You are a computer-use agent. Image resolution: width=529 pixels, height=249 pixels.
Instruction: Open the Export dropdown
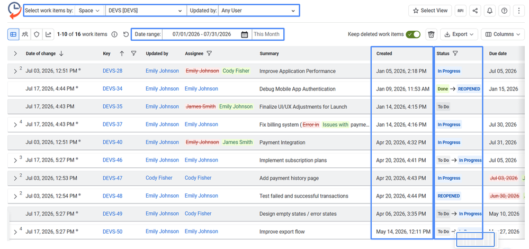(459, 34)
